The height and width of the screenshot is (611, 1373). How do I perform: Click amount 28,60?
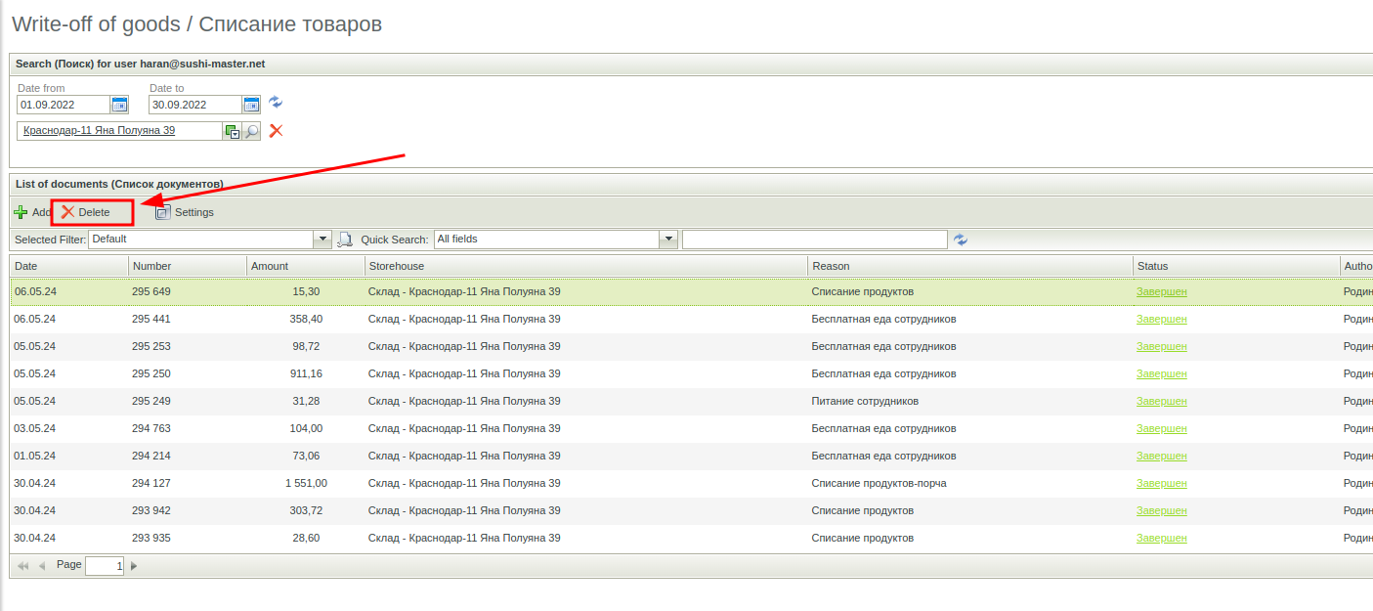tap(306, 538)
